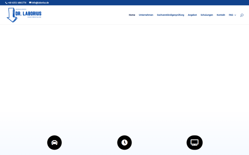The image size is (249, 155).
Task: Click the car icon circle
Action: [x=54, y=143]
